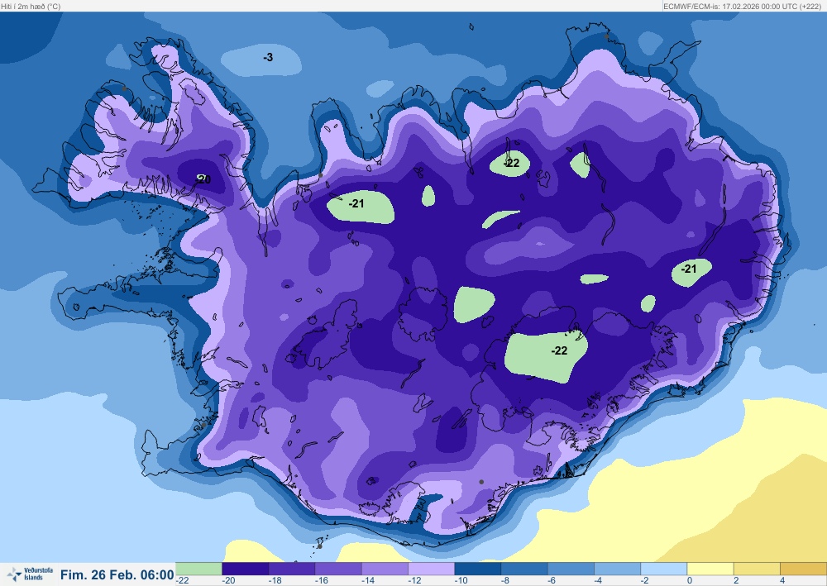Select the legend swatch between -4 and -2
Image resolution: width=827 pixels, height=586 pixels.
[617, 569]
